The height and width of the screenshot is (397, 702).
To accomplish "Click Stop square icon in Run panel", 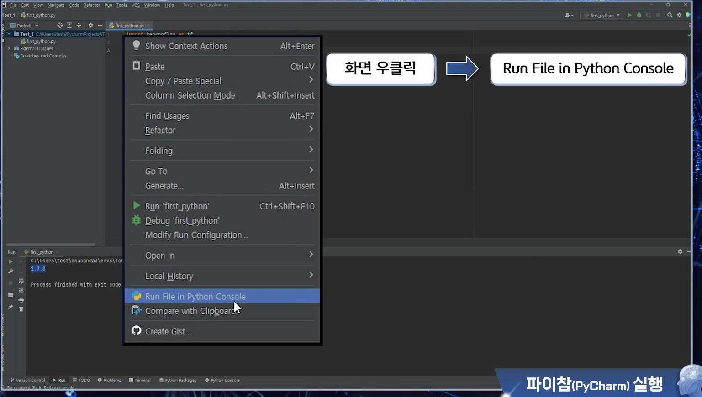I will pos(11,283).
